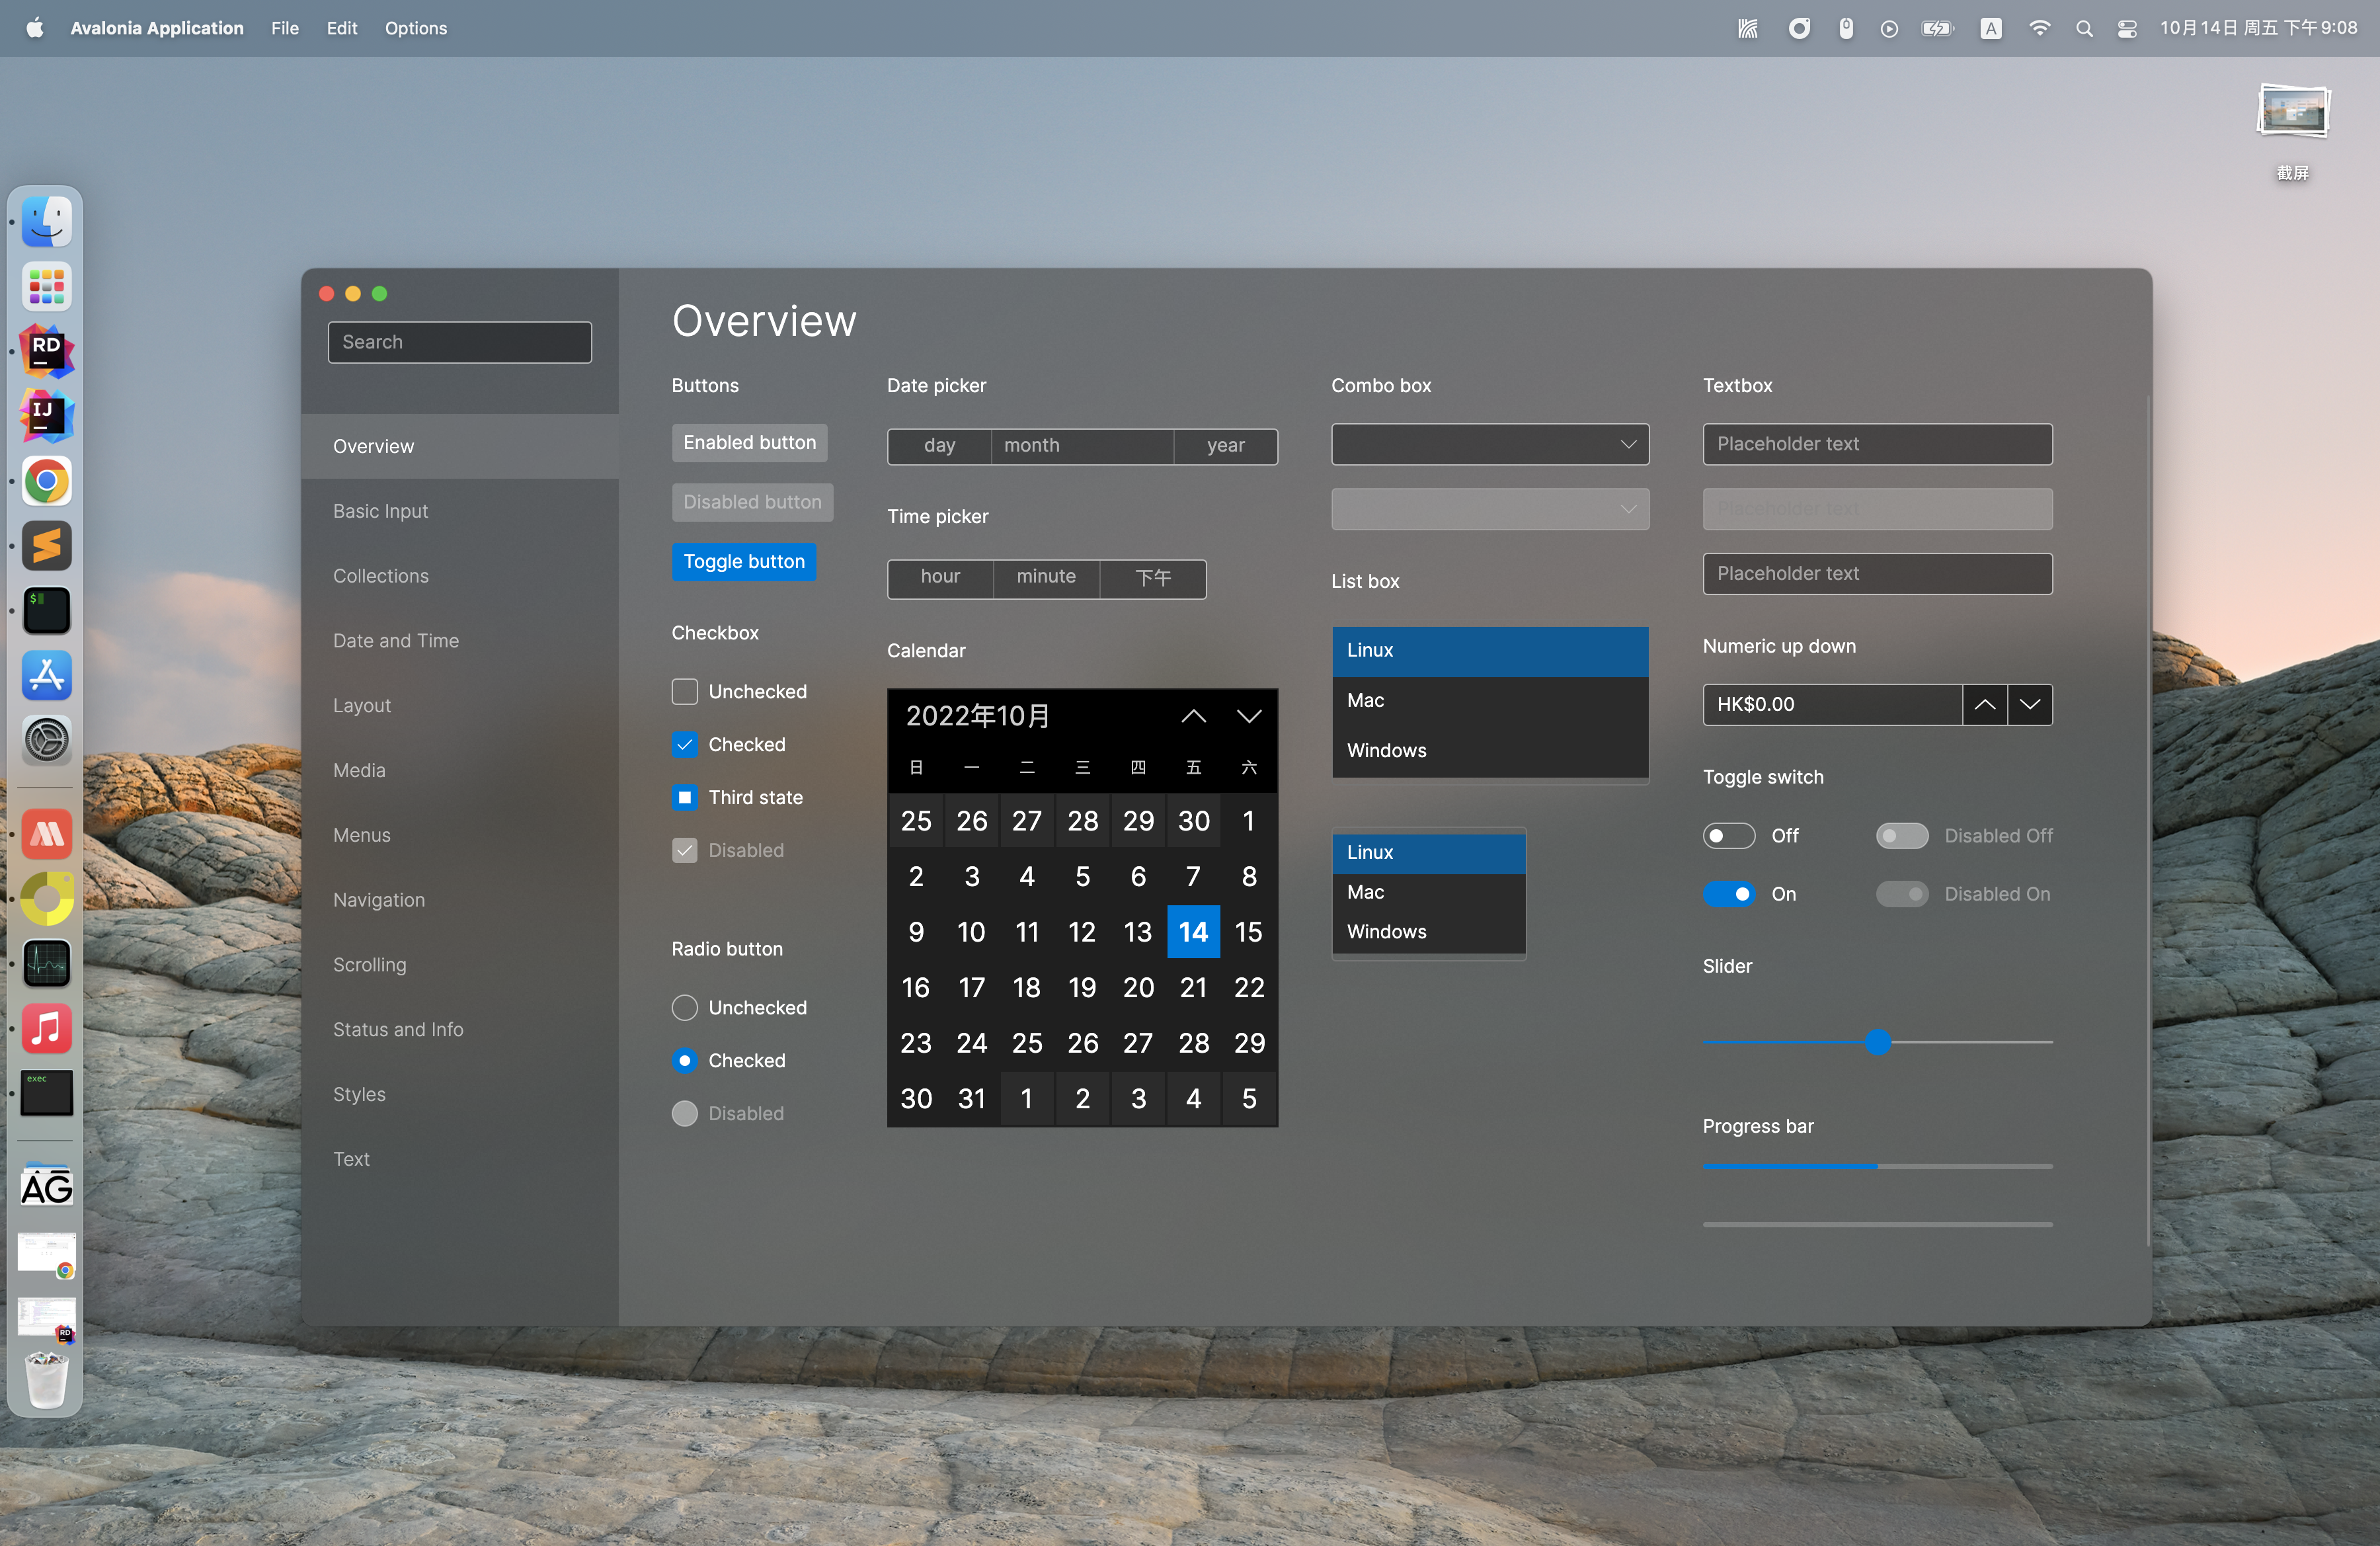Turn off the On toggle switch
The width and height of the screenshot is (2380, 1546).
click(1729, 894)
